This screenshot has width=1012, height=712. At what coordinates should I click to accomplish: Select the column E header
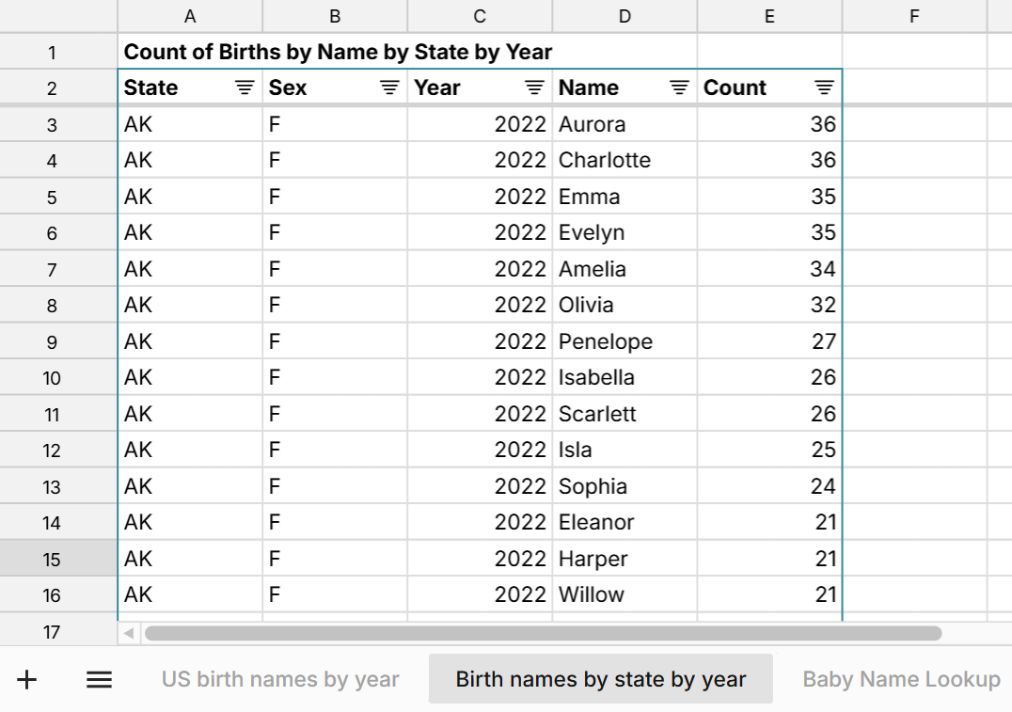769,15
